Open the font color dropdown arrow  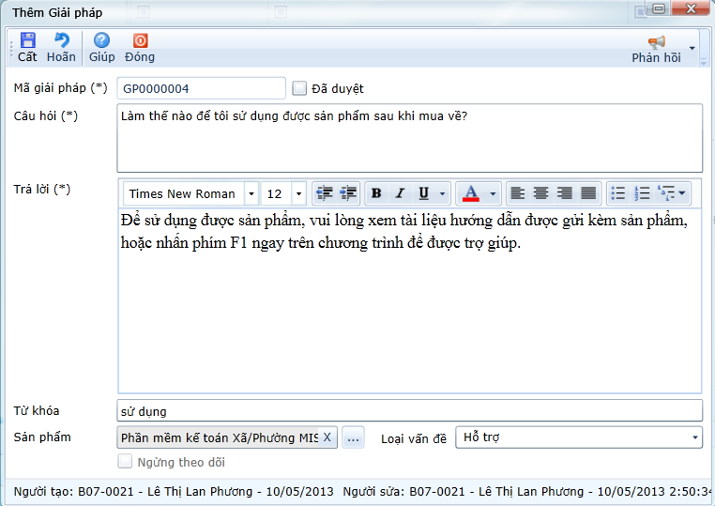[493, 193]
